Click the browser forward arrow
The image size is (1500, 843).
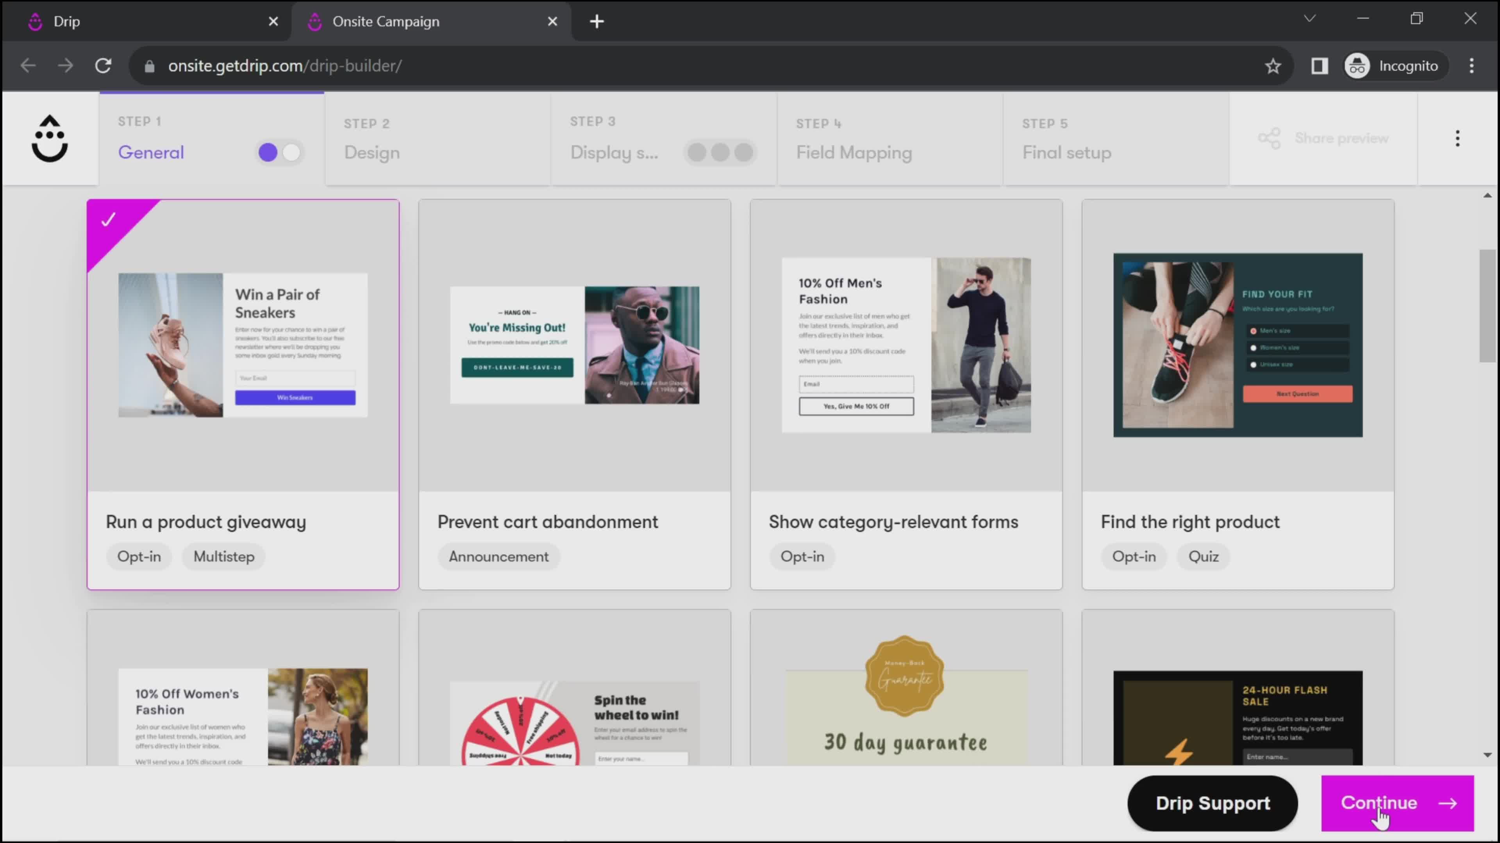pos(66,66)
